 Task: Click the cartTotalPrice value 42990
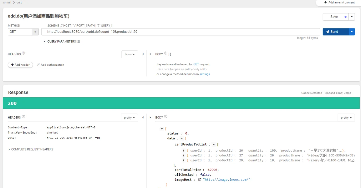213,170
